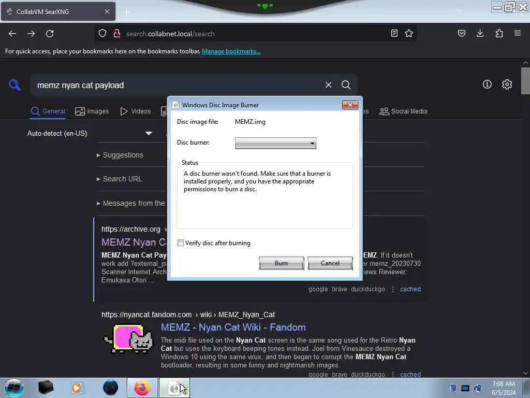Switch to Firefox taskbar button
The width and height of the screenshot is (530, 398).
point(142,388)
